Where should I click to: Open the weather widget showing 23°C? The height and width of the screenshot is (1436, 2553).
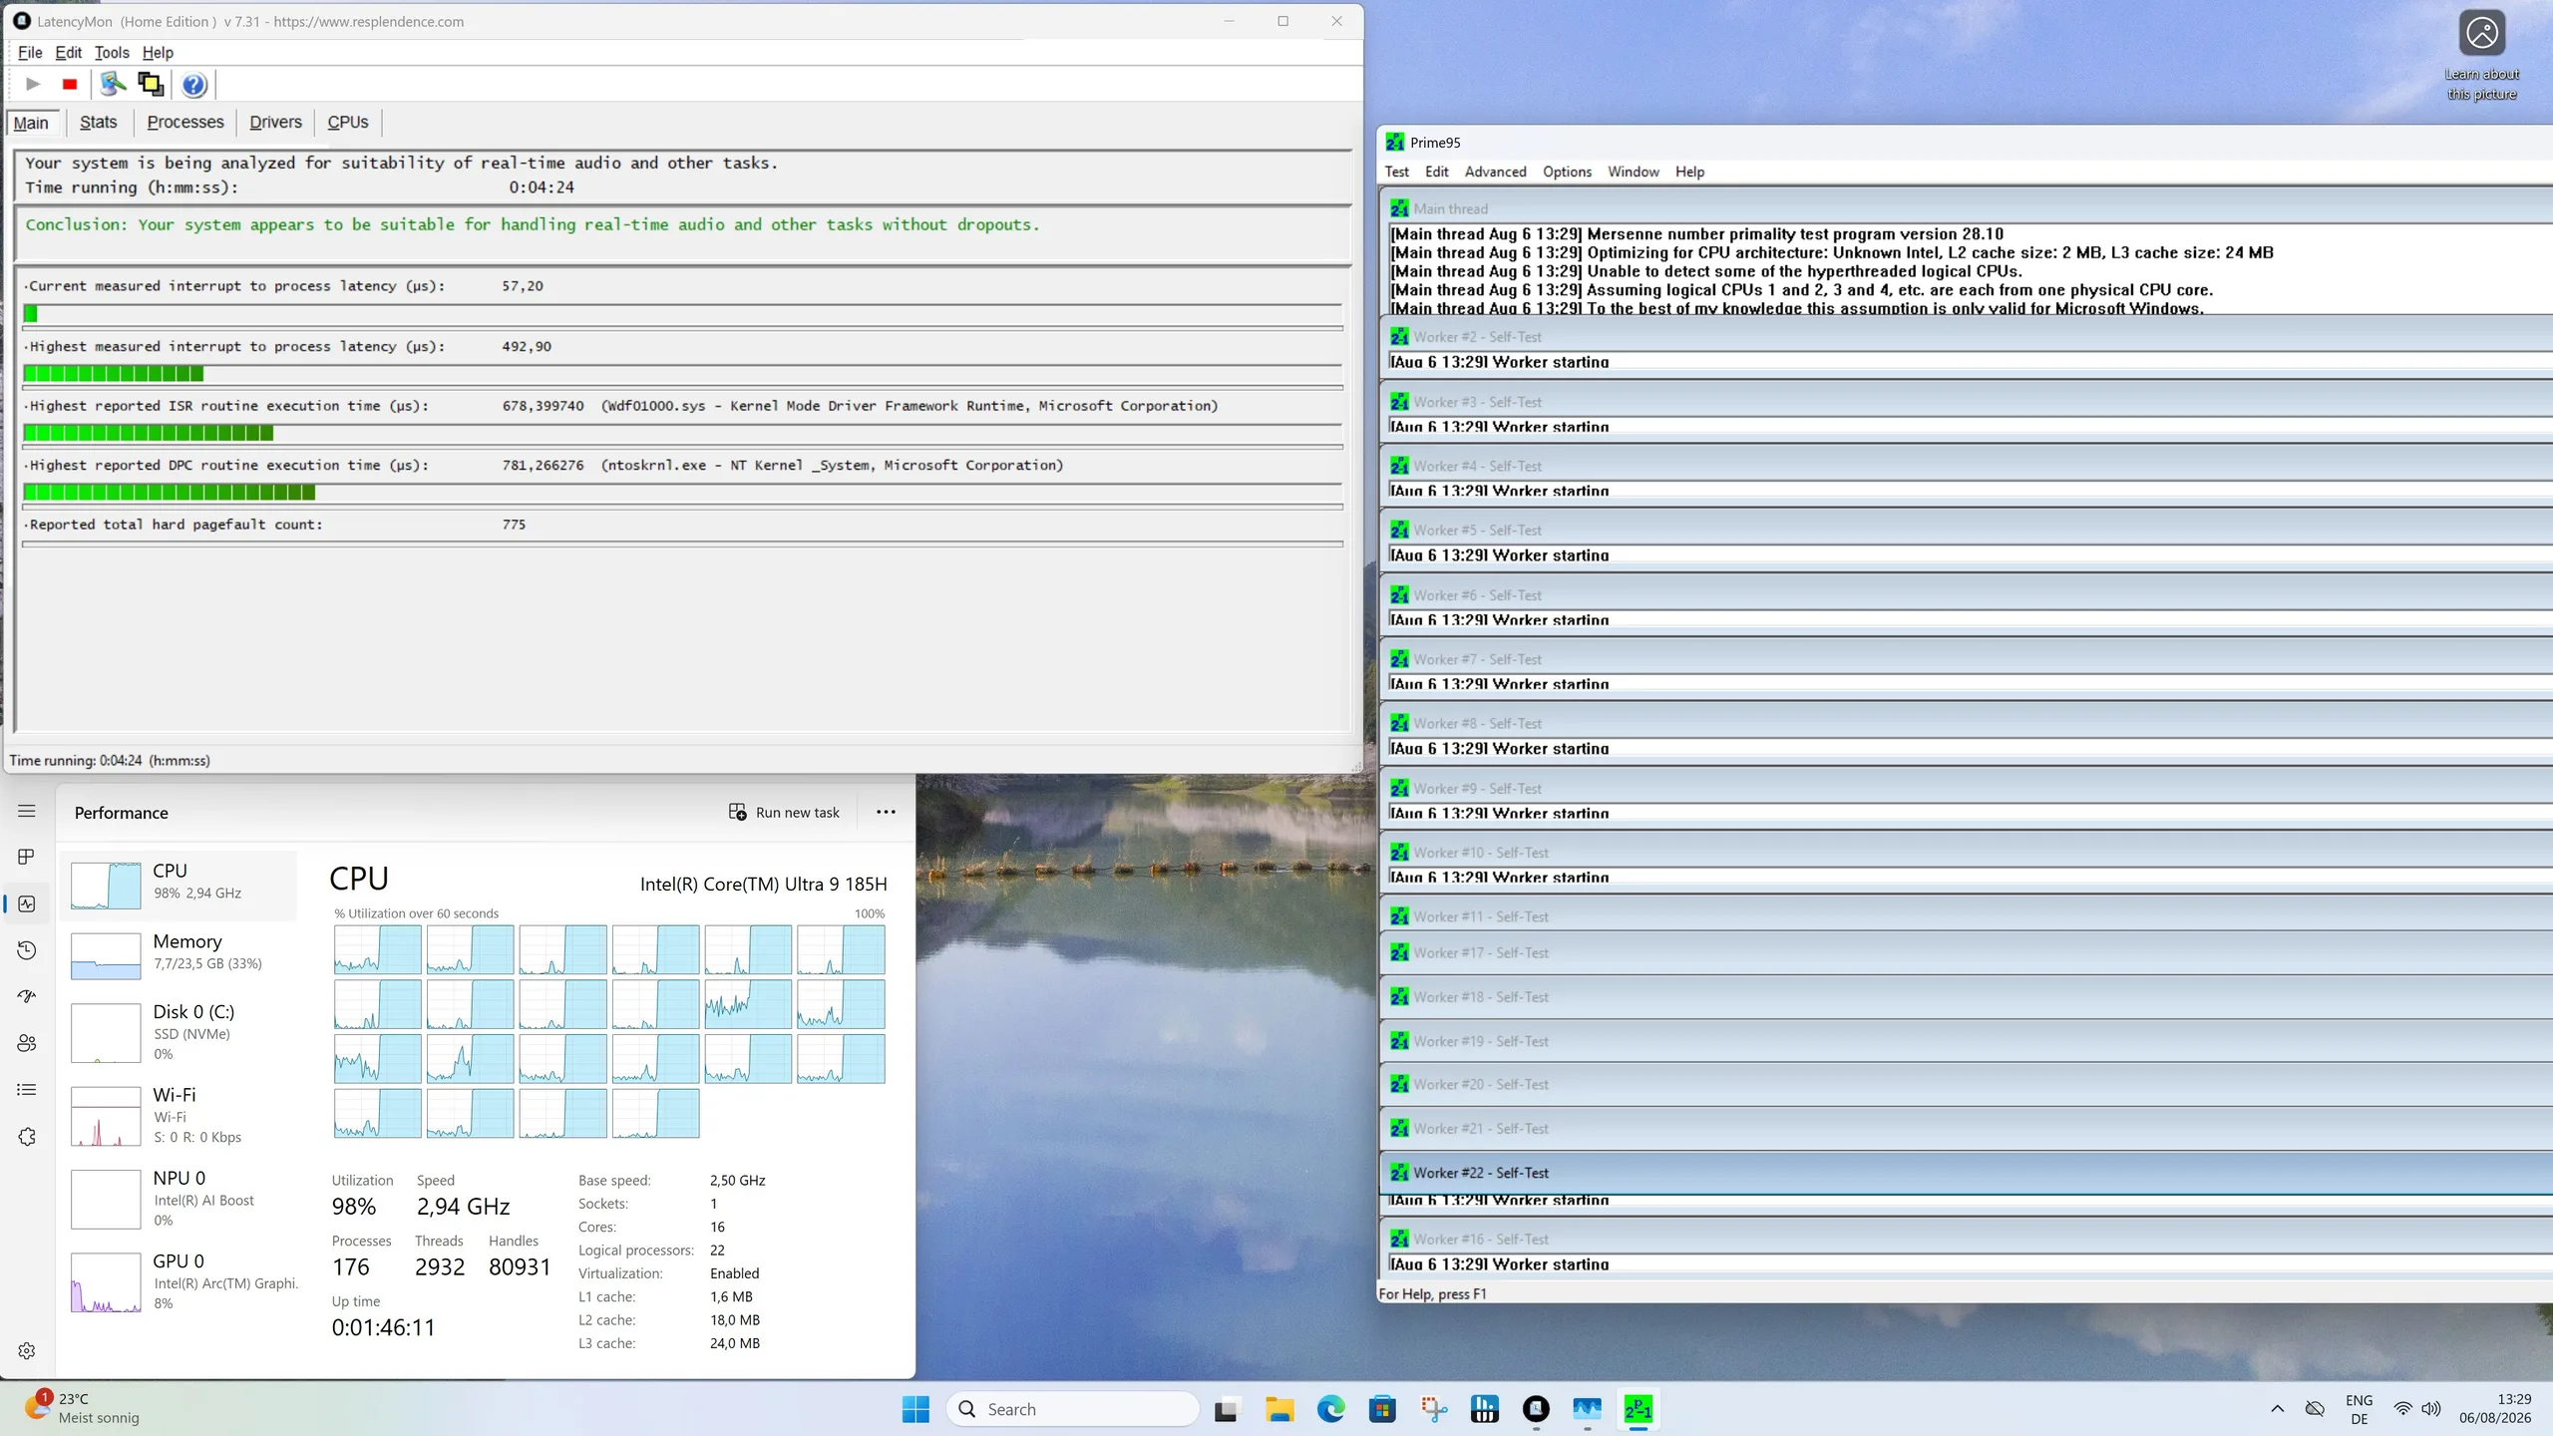pos(82,1408)
